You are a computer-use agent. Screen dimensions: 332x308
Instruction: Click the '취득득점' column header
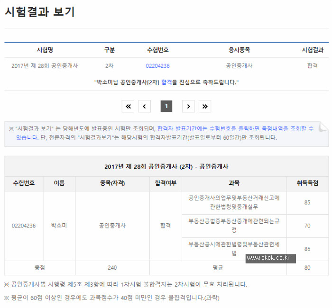click(x=307, y=183)
